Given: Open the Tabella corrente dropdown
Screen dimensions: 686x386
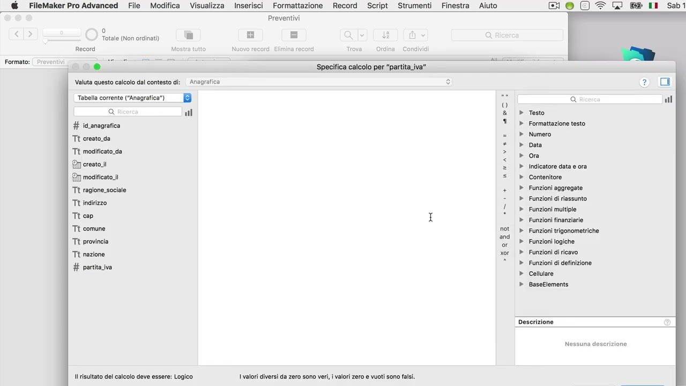Looking at the screenshot, I should coord(132,98).
